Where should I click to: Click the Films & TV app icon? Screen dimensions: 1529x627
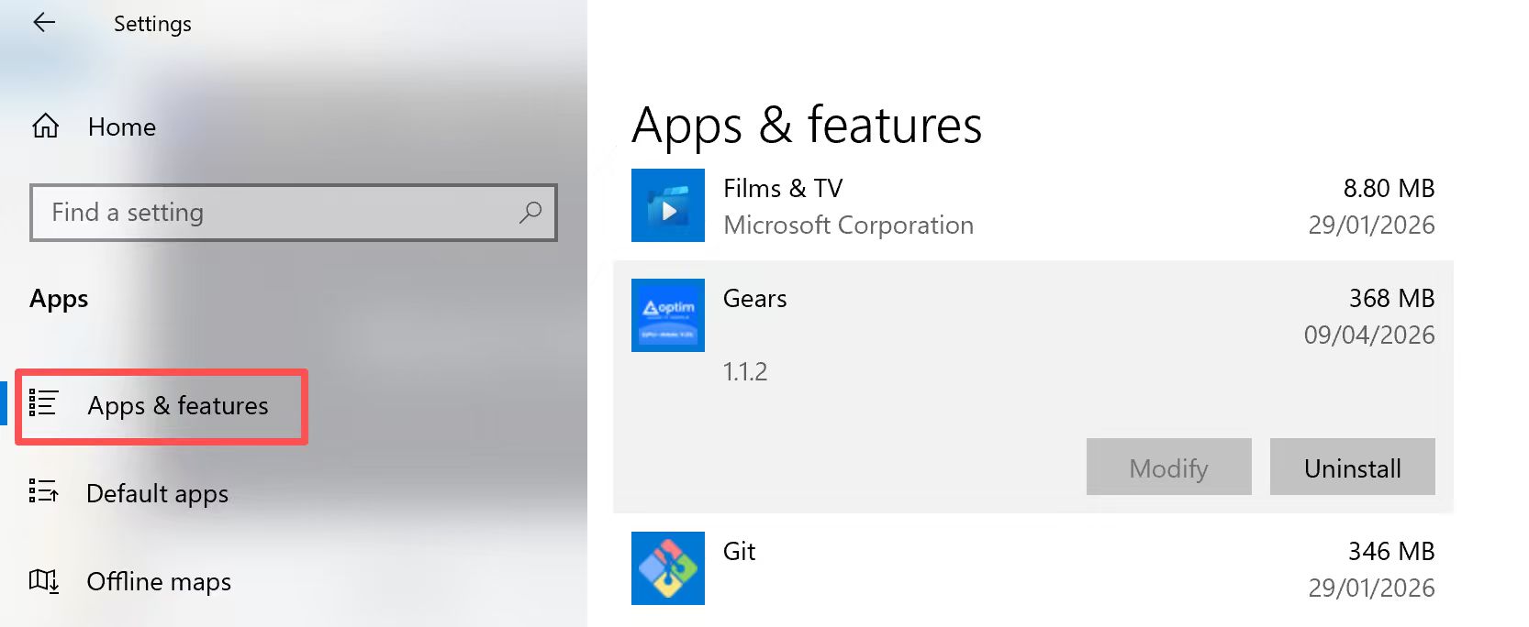pos(668,205)
